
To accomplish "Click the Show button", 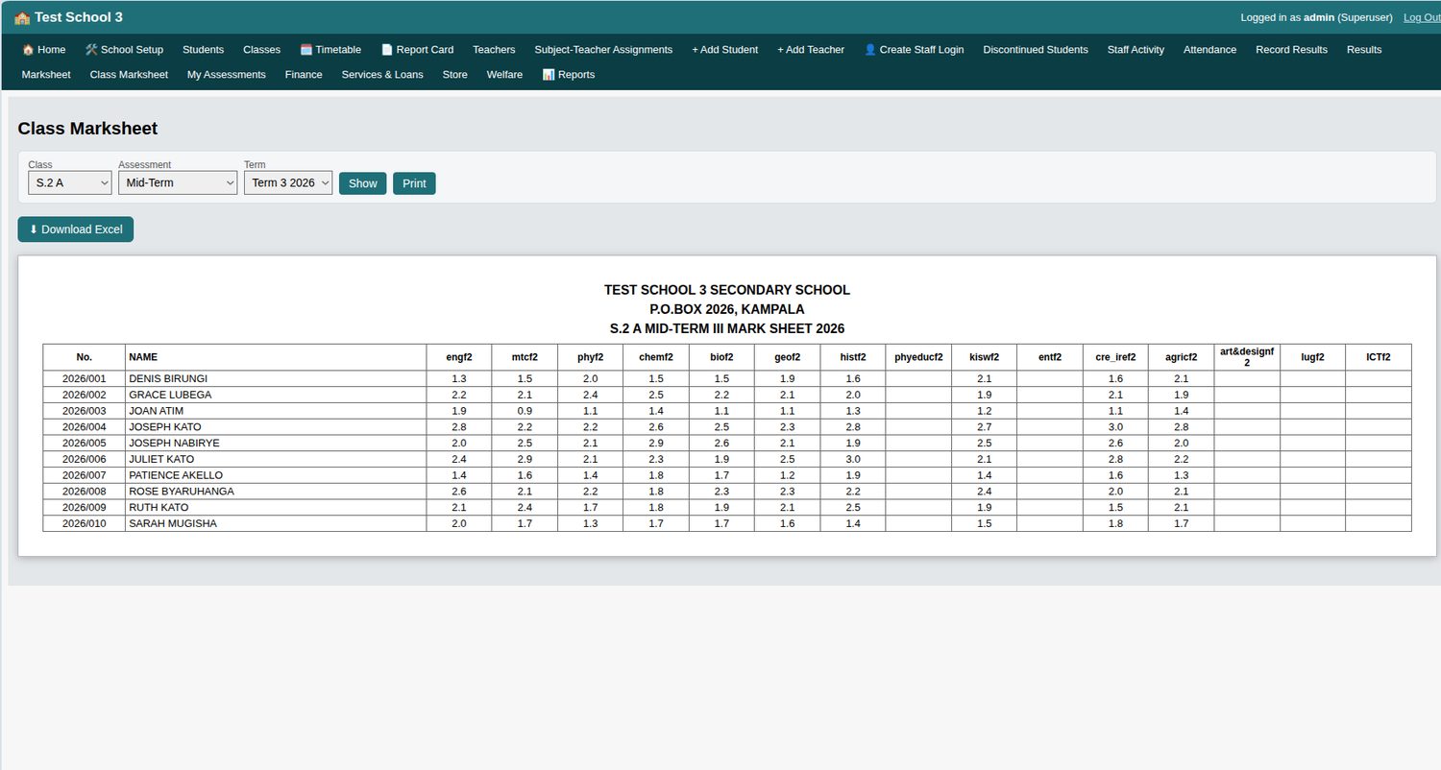I will (363, 183).
